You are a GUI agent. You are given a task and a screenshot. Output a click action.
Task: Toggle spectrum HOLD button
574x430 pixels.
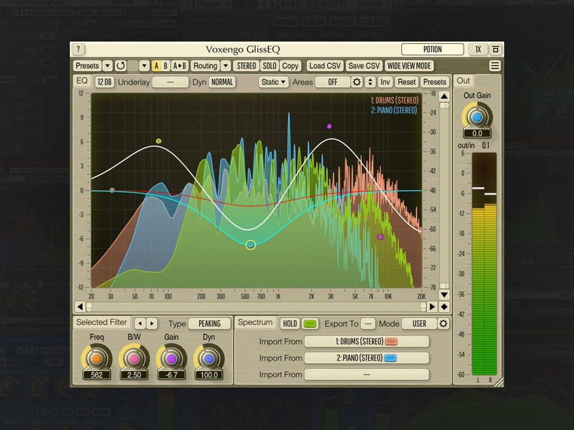(x=289, y=324)
